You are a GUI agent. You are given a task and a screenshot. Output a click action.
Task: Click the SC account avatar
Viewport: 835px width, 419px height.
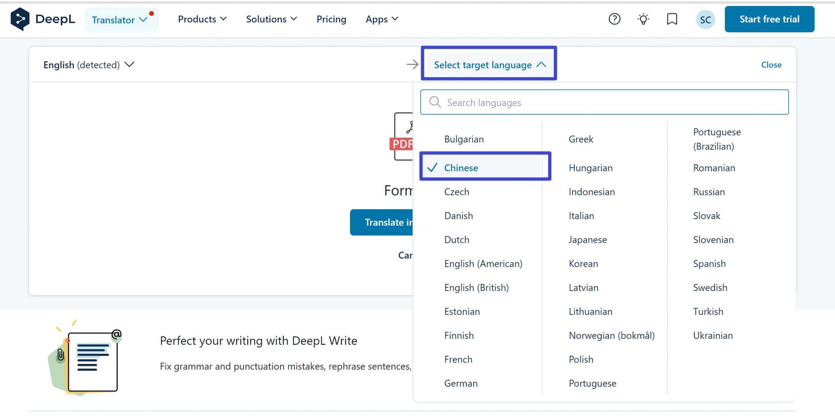(x=705, y=19)
